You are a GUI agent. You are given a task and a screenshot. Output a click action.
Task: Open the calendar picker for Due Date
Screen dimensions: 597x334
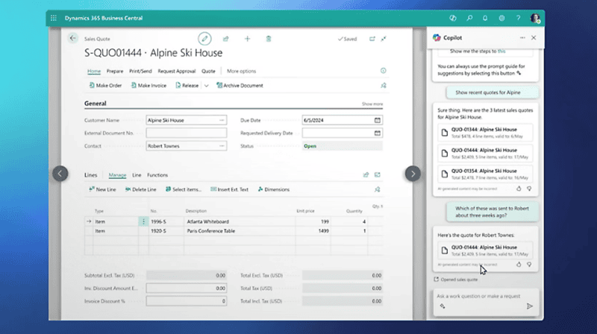pyautogui.click(x=378, y=120)
